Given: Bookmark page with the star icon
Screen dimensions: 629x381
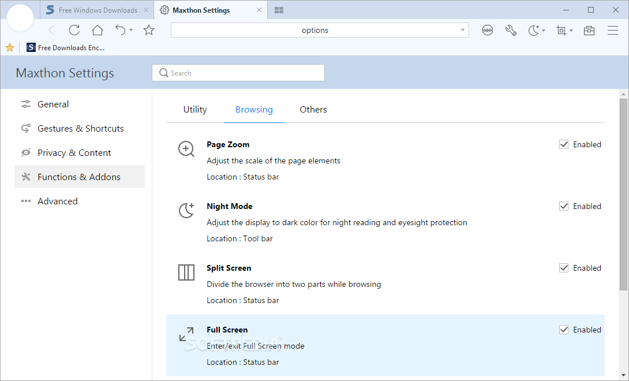Looking at the screenshot, I should (149, 30).
